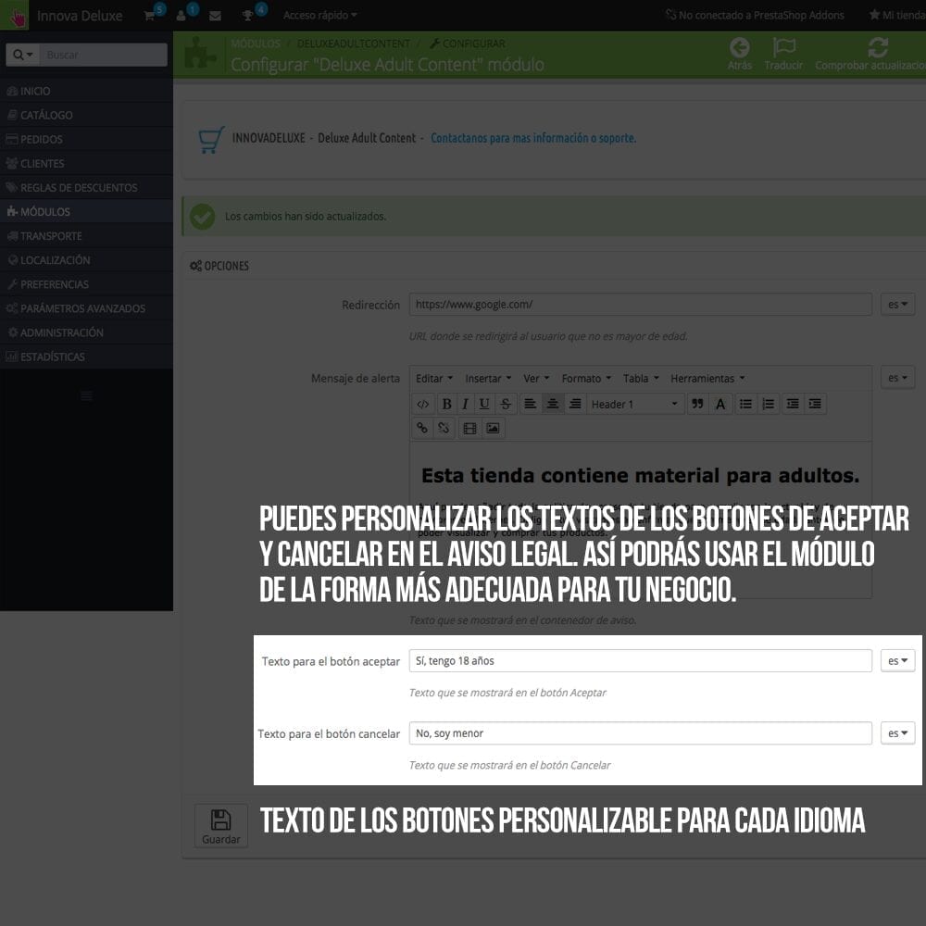This screenshot has height=926, width=926.
Task: Toggle bold formatting in the editor
Action: click(446, 404)
